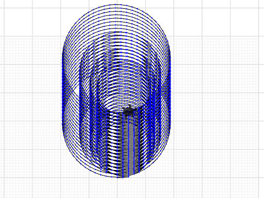Click the thick blue vertical line left of the gray strip

(118, 145)
